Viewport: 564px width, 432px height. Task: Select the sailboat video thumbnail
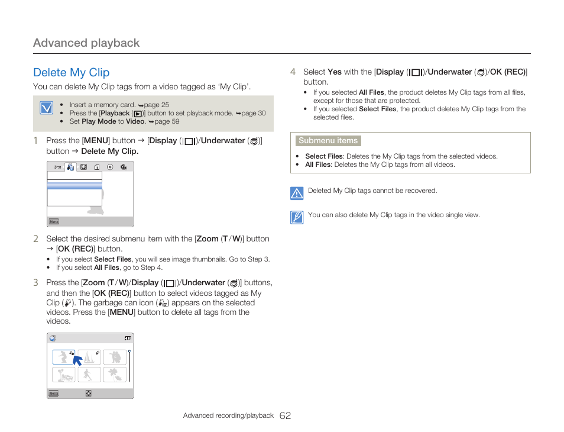pos(89,357)
